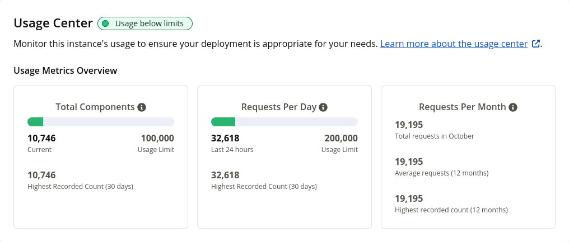The height and width of the screenshot is (242, 569).
Task: Click the Usage below limits badge text
Action: click(x=150, y=23)
